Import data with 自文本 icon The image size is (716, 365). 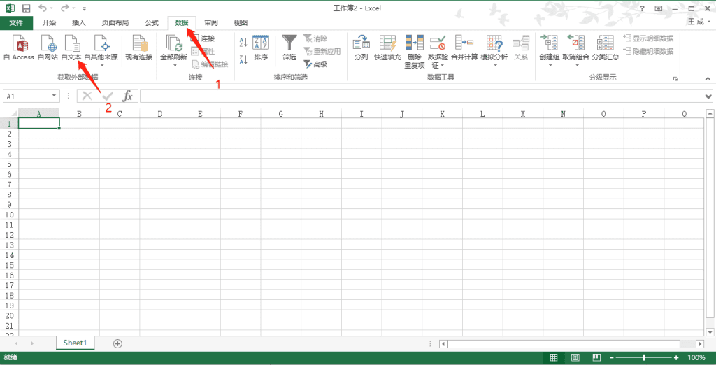point(71,47)
